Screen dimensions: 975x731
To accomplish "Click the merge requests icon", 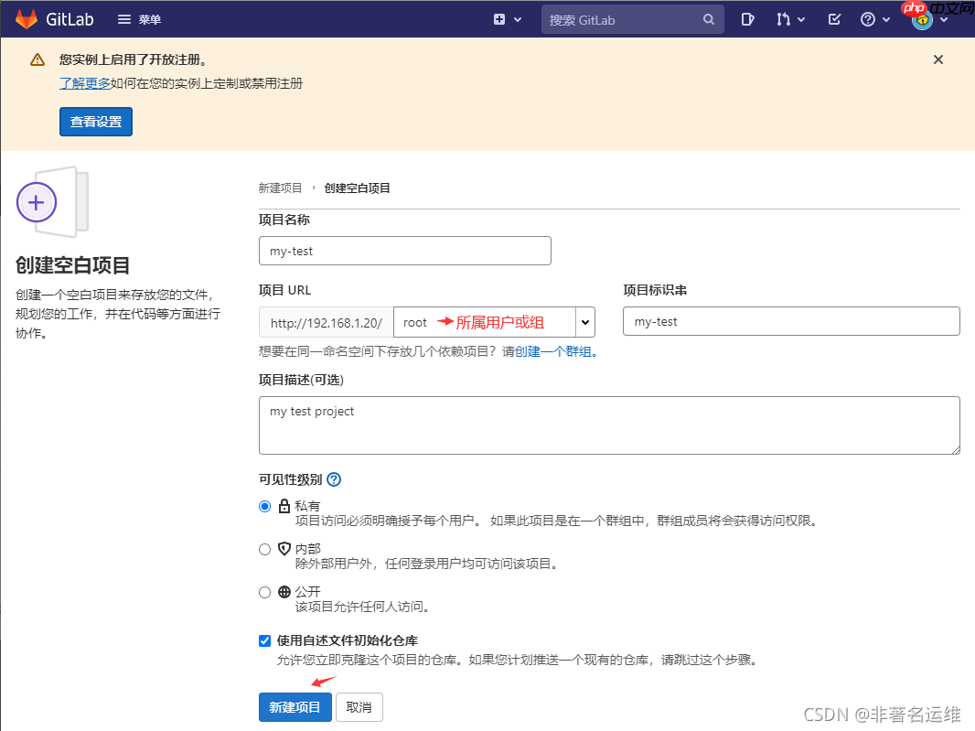I will [785, 18].
